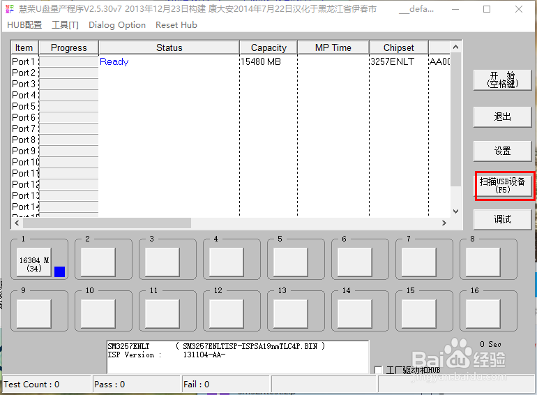537x395 pixels.
Task: Click empty port slot 13 box
Action: (290, 313)
